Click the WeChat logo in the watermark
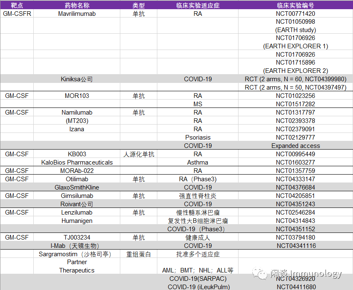The width and height of the screenshot is (353, 290). [262, 274]
